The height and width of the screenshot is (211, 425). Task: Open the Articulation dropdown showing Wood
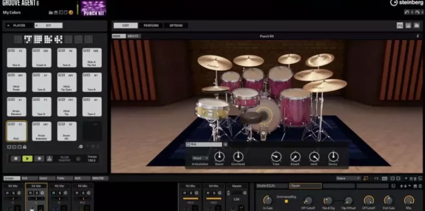[x=200, y=158]
